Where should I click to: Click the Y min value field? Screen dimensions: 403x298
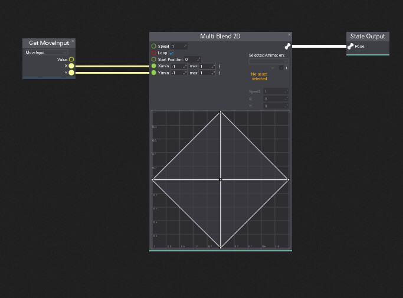tap(178, 73)
